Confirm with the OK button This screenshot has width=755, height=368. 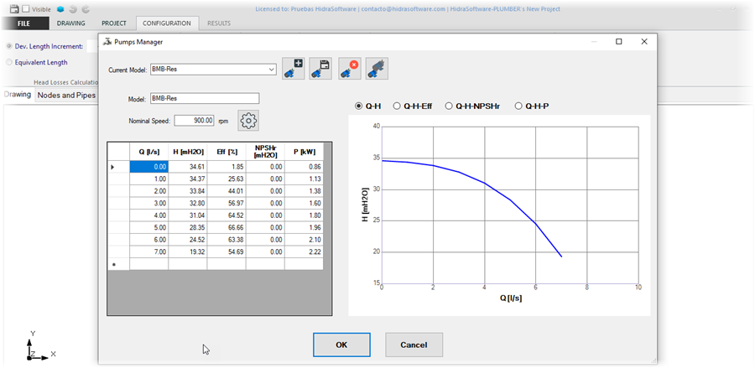click(341, 345)
